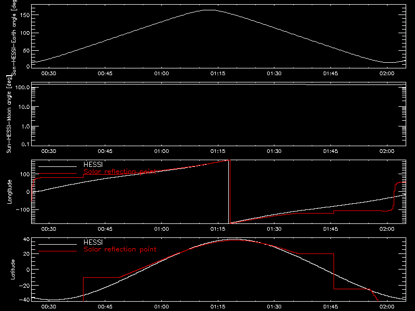Select the -20 tick label on Latitude plot
This screenshot has width=415, height=311.
pos(24,286)
